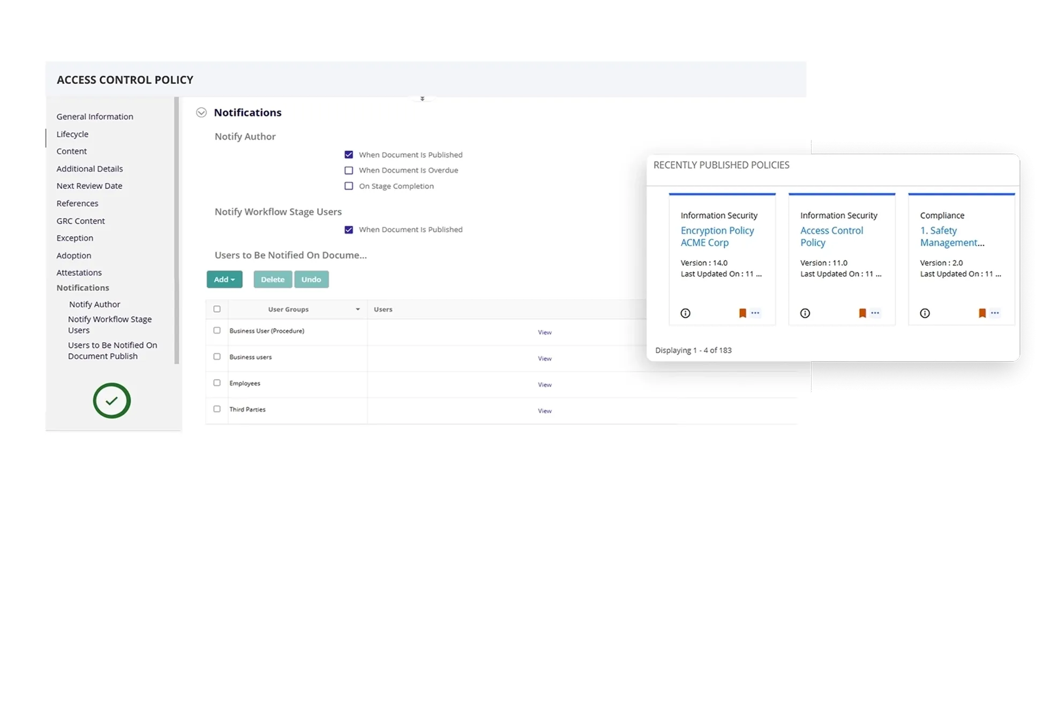Open User Groups column sort dropdown
The image size is (1058, 703).
point(357,309)
